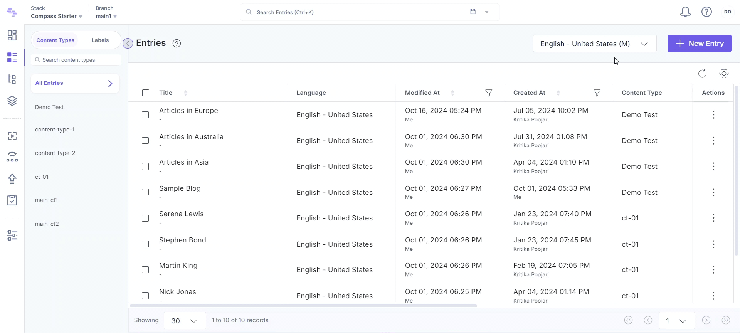Expand the All Entries chevron
This screenshot has width=740, height=333.
110,83
